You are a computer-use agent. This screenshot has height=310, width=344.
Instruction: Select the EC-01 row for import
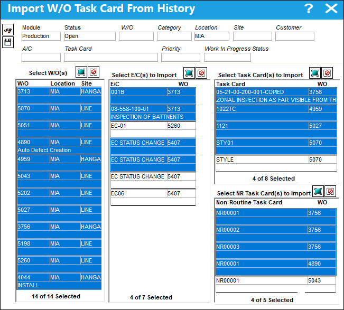[x=153, y=130]
